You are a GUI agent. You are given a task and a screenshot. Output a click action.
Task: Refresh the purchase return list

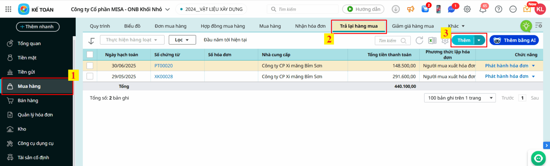point(419,40)
